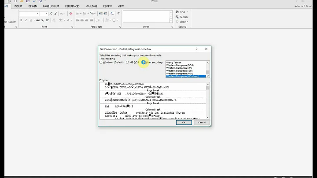Select Wang Taiwan encoding

click(x=186, y=63)
